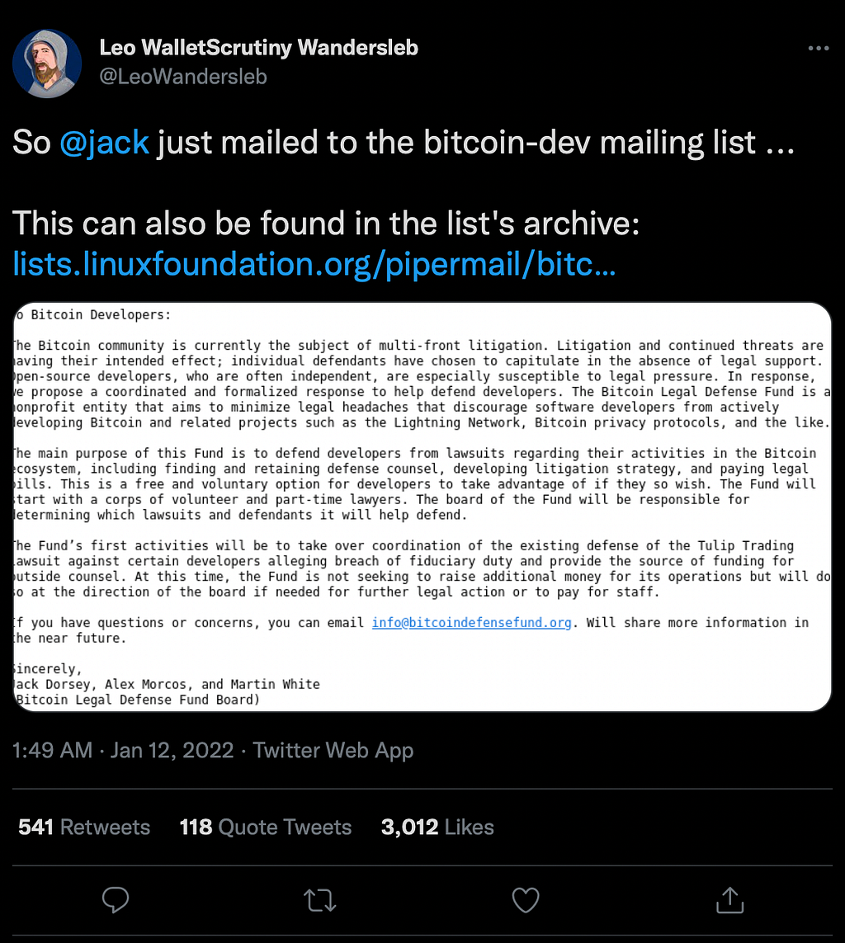Like the tweet with the heart icon
Screen dimensions: 845x943
click(x=525, y=900)
